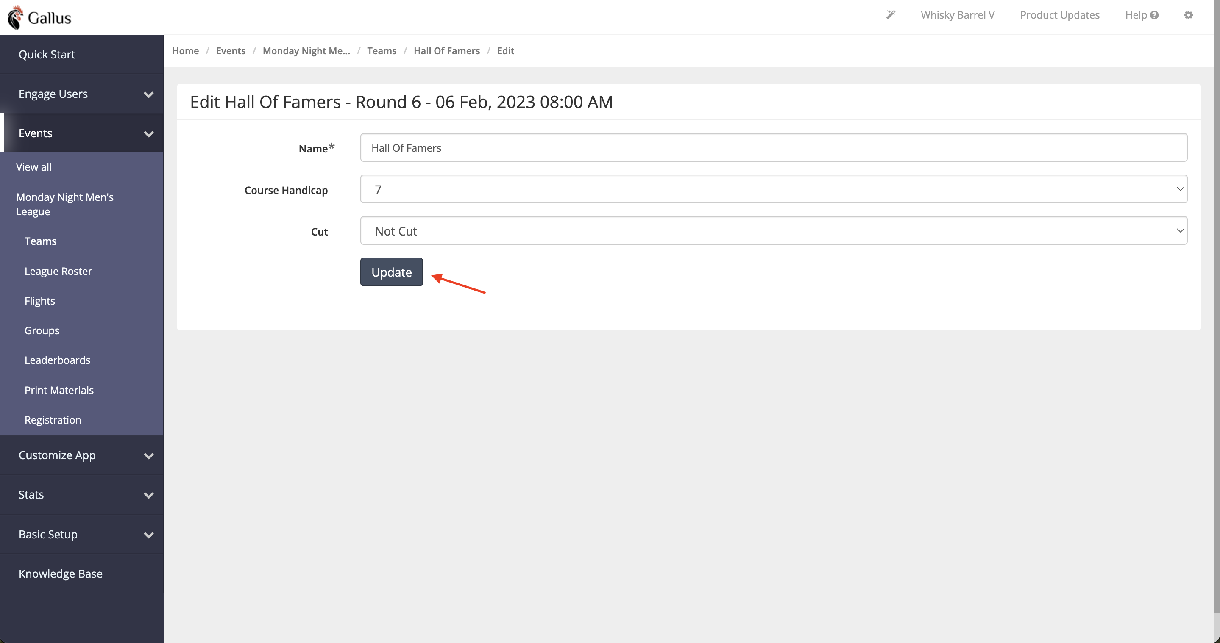Open Whisky Barrel V account menu
1220x643 pixels.
pyautogui.click(x=957, y=15)
